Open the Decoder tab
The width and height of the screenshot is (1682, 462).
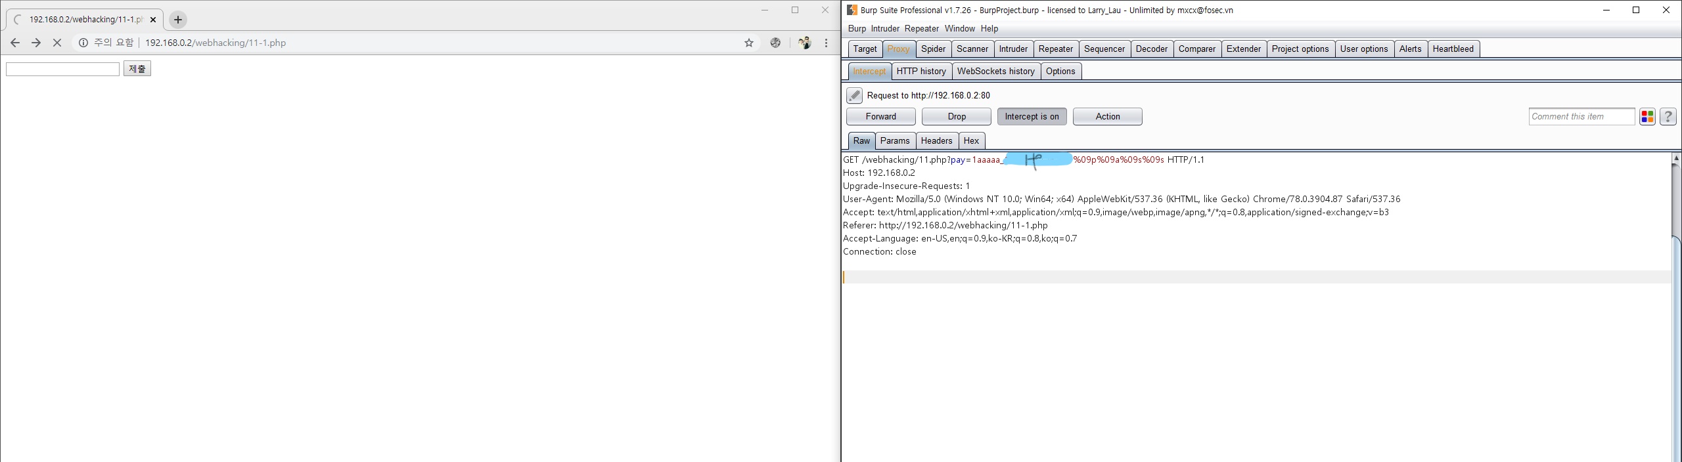pos(1152,49)
